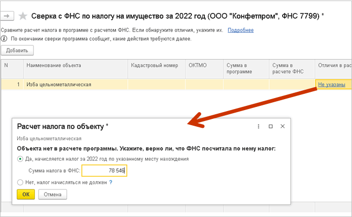Open the 'Не указаны' differences link

click(331, 85)
